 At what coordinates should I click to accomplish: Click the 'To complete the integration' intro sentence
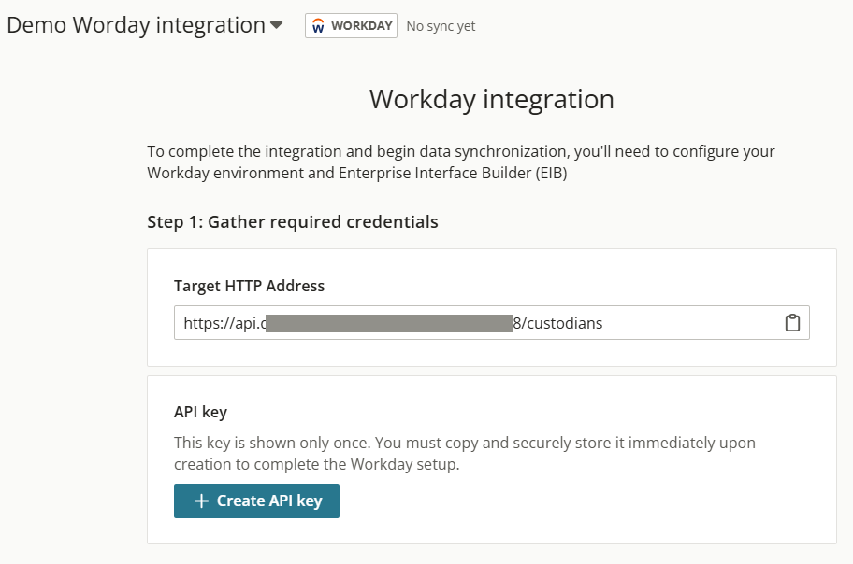coord(460,151)
